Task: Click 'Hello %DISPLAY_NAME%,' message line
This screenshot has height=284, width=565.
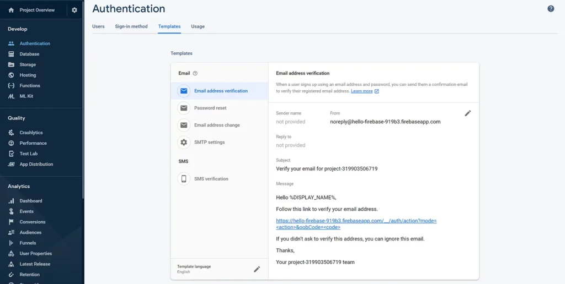Action: pyautogui.click(x=306, y=198)
